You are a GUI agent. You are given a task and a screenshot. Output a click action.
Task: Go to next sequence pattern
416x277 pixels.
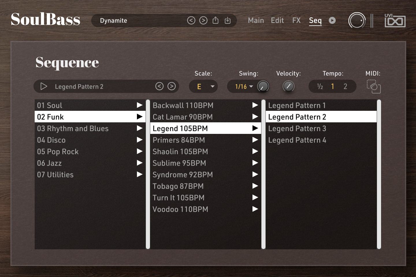coord(172,86)
